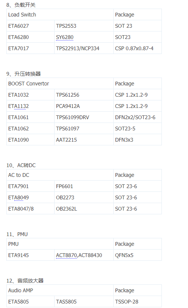188x308 pixels.
Task: Click the BOOST Convertor table header
Action: coord(60,84)
